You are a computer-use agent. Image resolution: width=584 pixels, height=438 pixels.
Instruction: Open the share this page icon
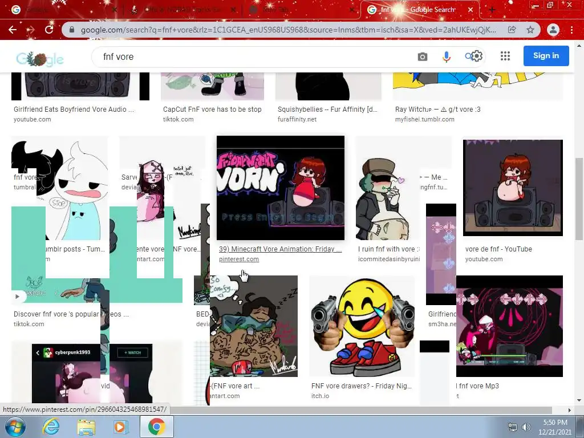(x=512, y=30)
